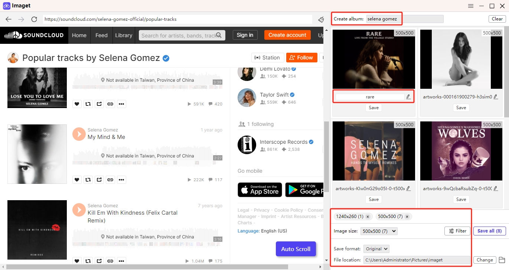
Task: Click the File location path field
Action: tap(417, 260)
